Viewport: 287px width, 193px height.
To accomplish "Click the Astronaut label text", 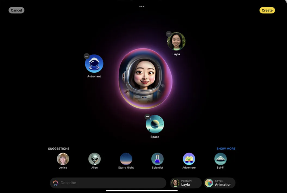I will [94, 76].
